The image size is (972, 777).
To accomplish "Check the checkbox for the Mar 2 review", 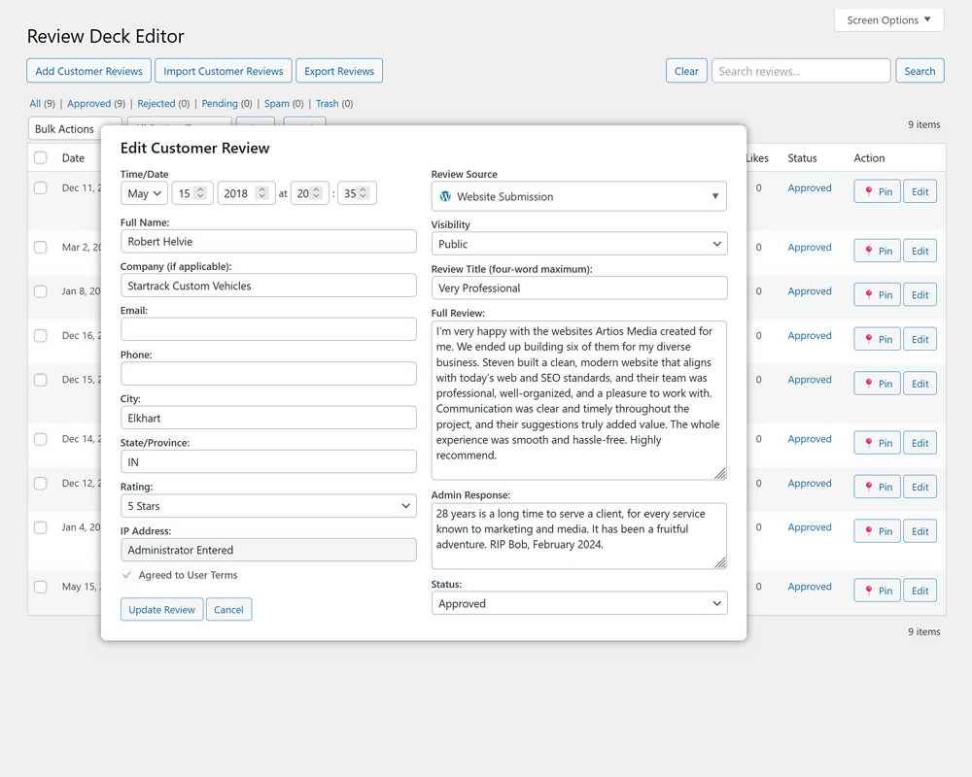I will pos(40,248).
